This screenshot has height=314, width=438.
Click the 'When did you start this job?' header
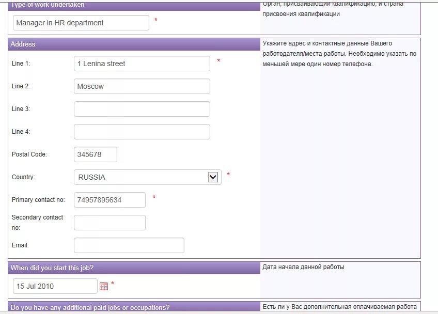tap(134, 268)
